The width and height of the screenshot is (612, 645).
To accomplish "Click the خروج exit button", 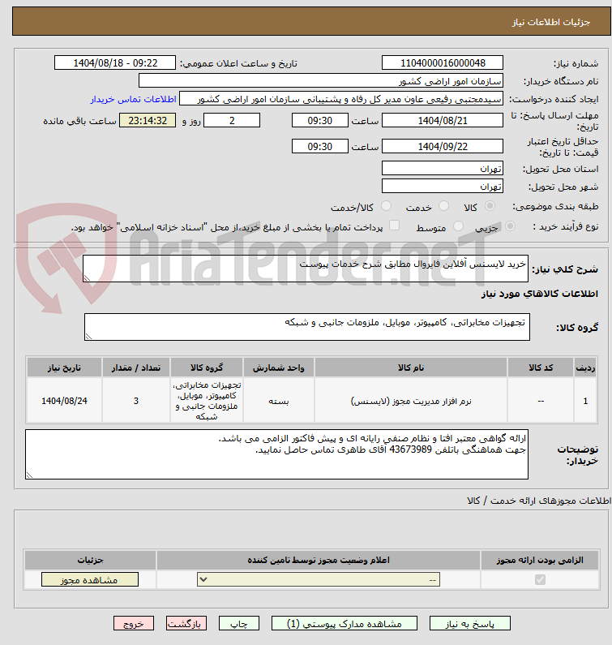I will coord(134,623).
